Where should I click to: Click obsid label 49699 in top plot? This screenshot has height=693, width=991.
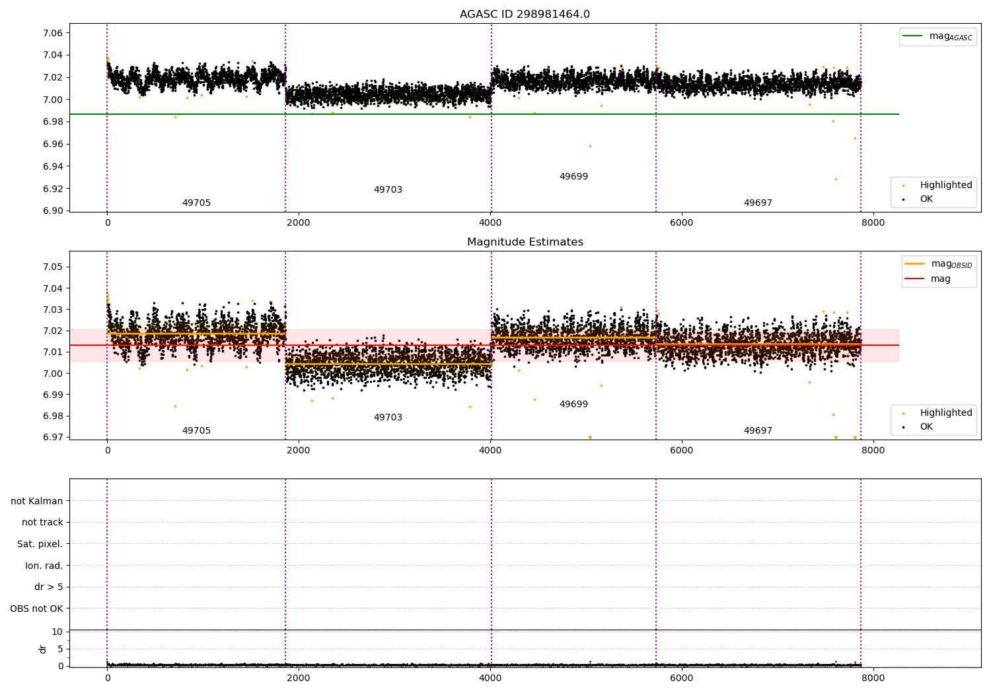click(573, 177)
